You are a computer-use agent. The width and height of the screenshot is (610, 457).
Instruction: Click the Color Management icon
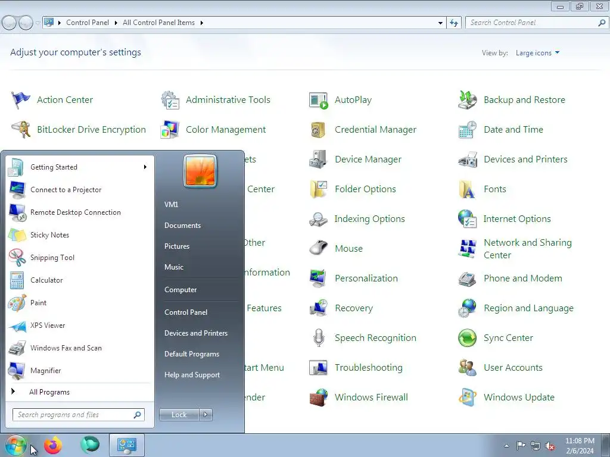pos(170,129)
